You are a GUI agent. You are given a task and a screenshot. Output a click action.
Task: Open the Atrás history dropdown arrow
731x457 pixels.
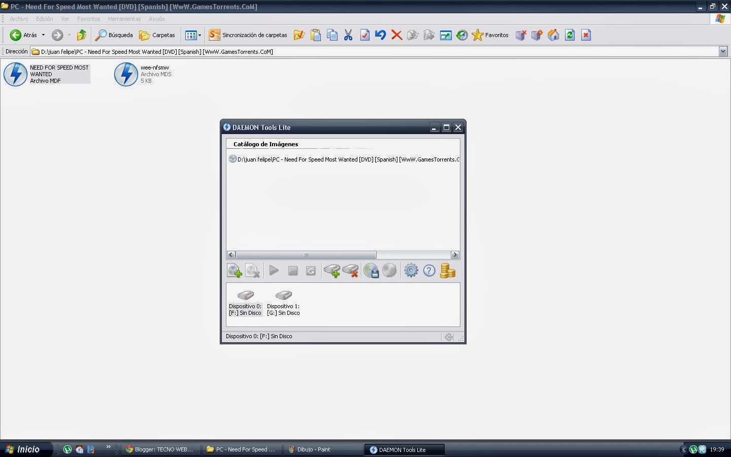pos(43,35)
